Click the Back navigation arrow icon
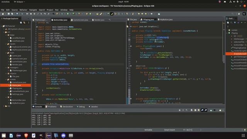247x139 pixels. pos(146,14)
